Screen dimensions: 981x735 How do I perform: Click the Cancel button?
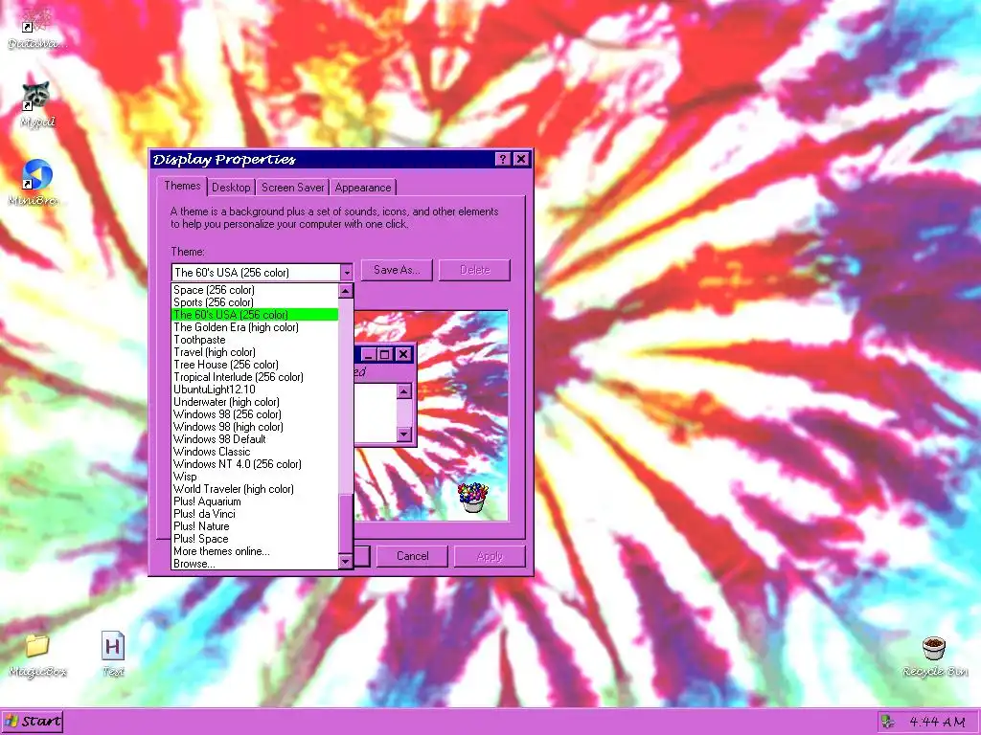click(412, 556)
